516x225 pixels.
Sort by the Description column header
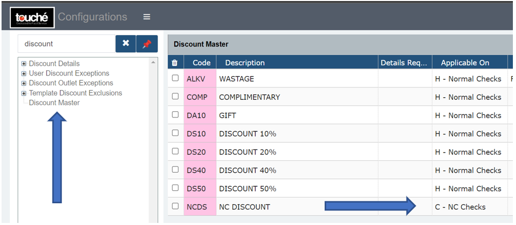[x=245, y=63]
